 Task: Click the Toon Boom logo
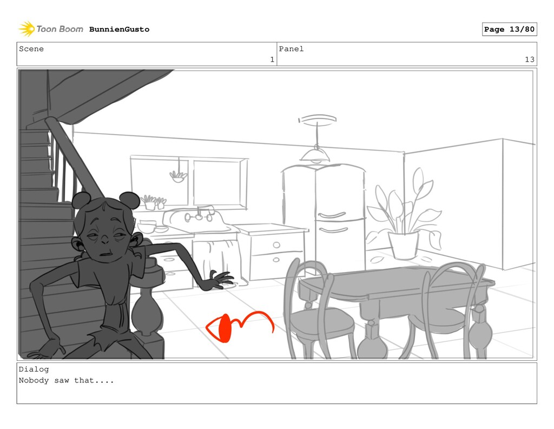pos(51,29)
